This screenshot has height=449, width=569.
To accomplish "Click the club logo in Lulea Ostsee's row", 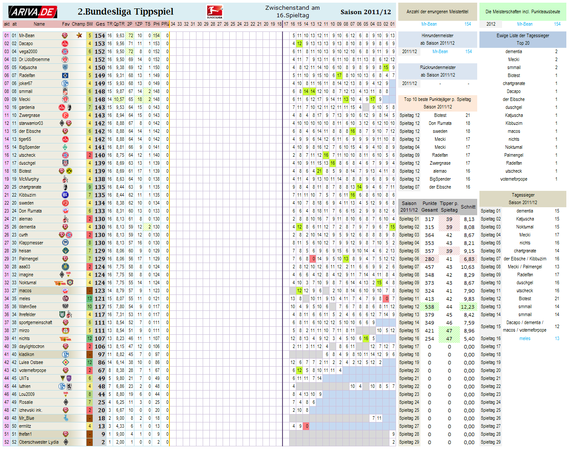I will (x=65, y=362).
